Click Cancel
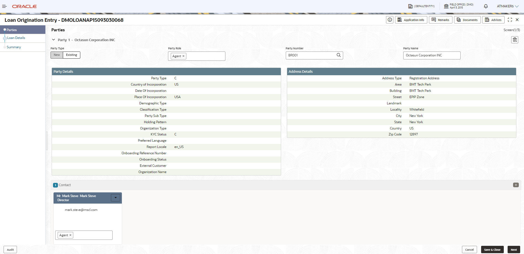The width and height of the screenshot is (524, 254). 469,250
